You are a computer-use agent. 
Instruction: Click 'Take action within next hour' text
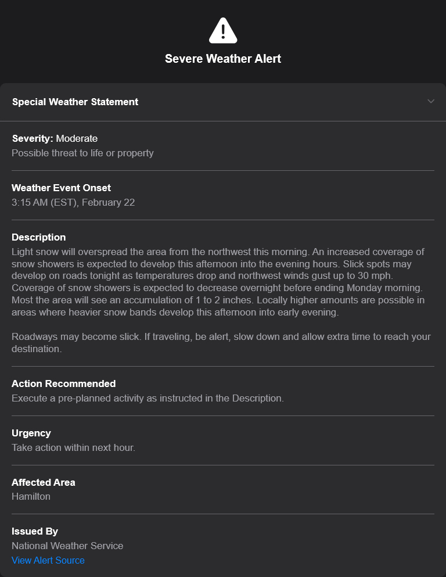click(73, 447)
